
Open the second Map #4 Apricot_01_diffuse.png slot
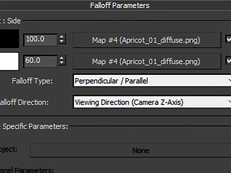[147, 62]
